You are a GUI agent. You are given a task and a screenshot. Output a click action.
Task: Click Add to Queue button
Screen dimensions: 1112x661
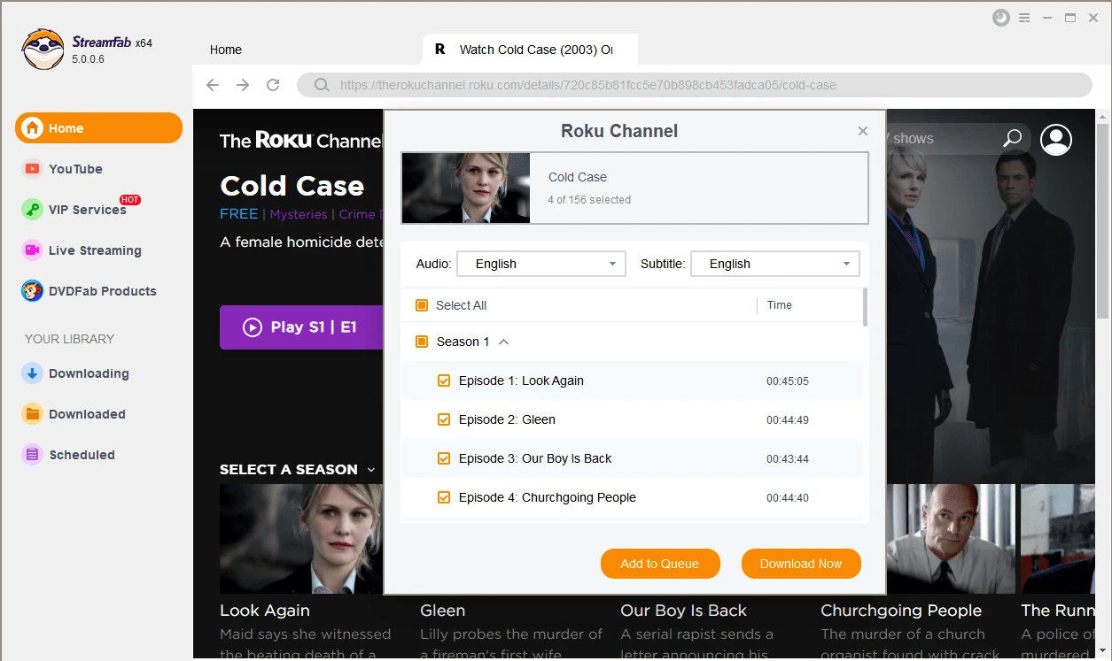tap(660, 564)
